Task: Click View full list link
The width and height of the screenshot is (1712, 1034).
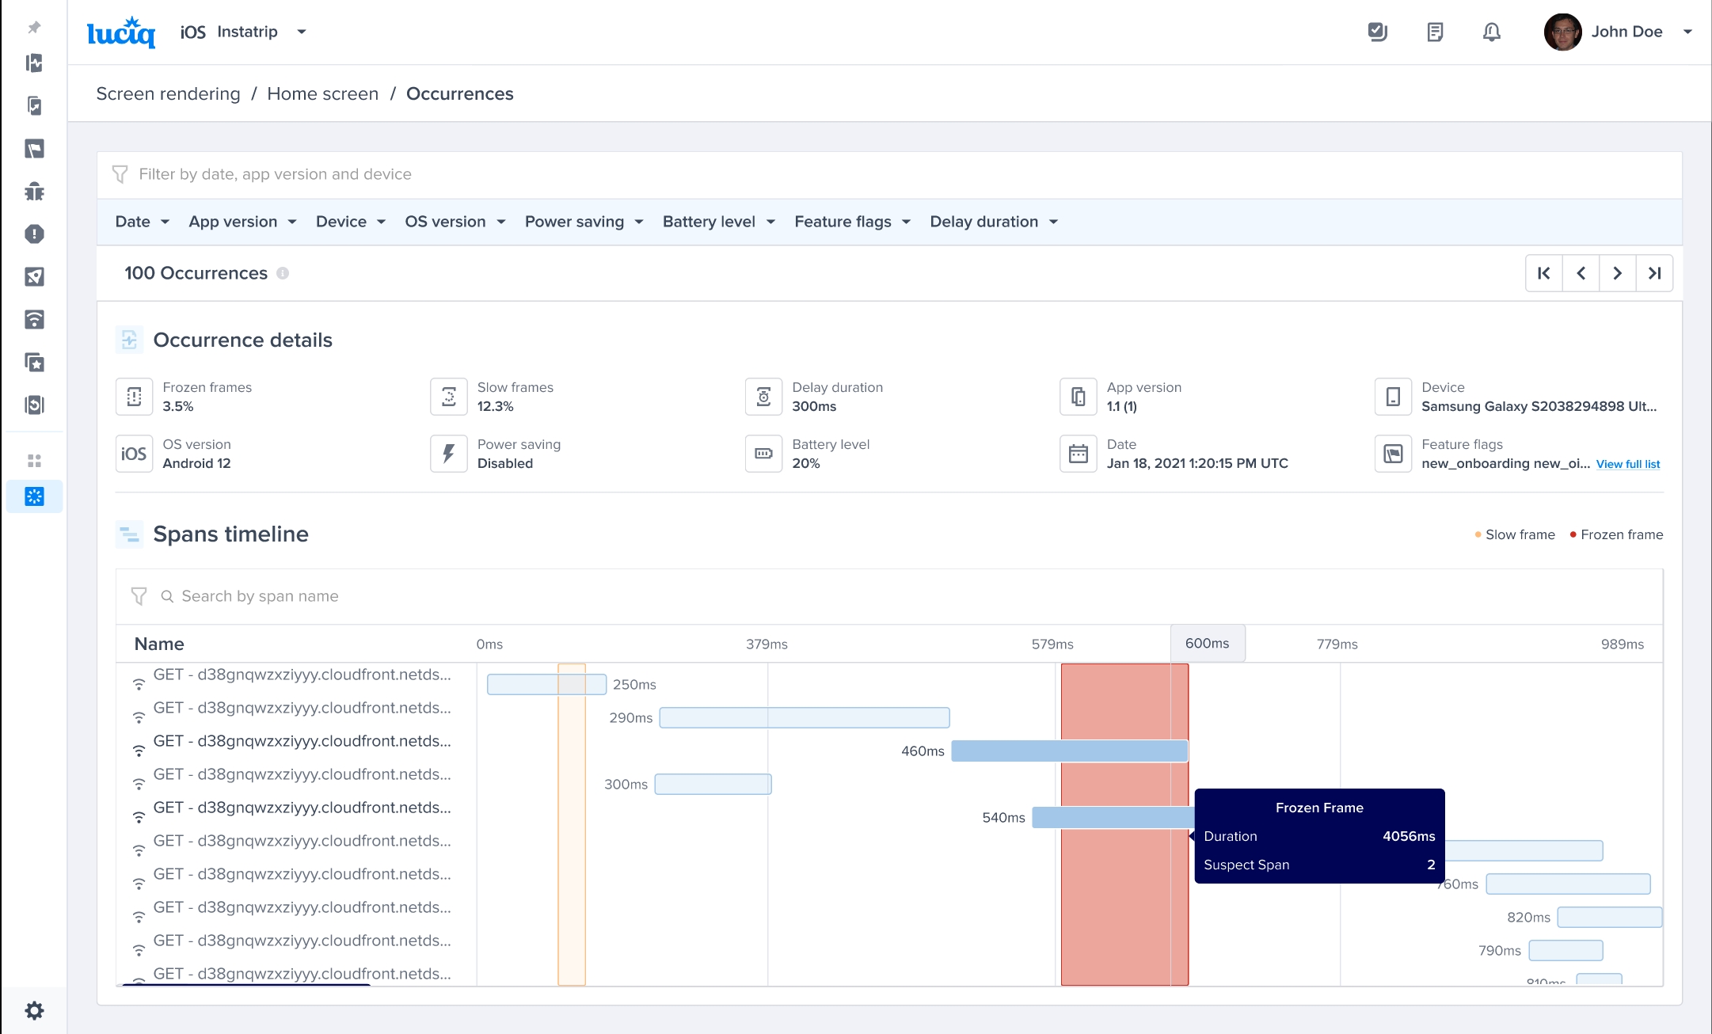Action: (1627, 464)
